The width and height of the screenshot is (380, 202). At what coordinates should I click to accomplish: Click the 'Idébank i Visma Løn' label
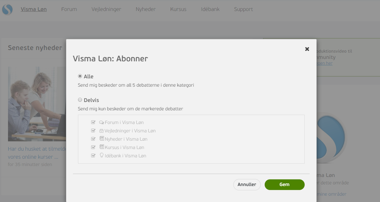tap(125, 156)
